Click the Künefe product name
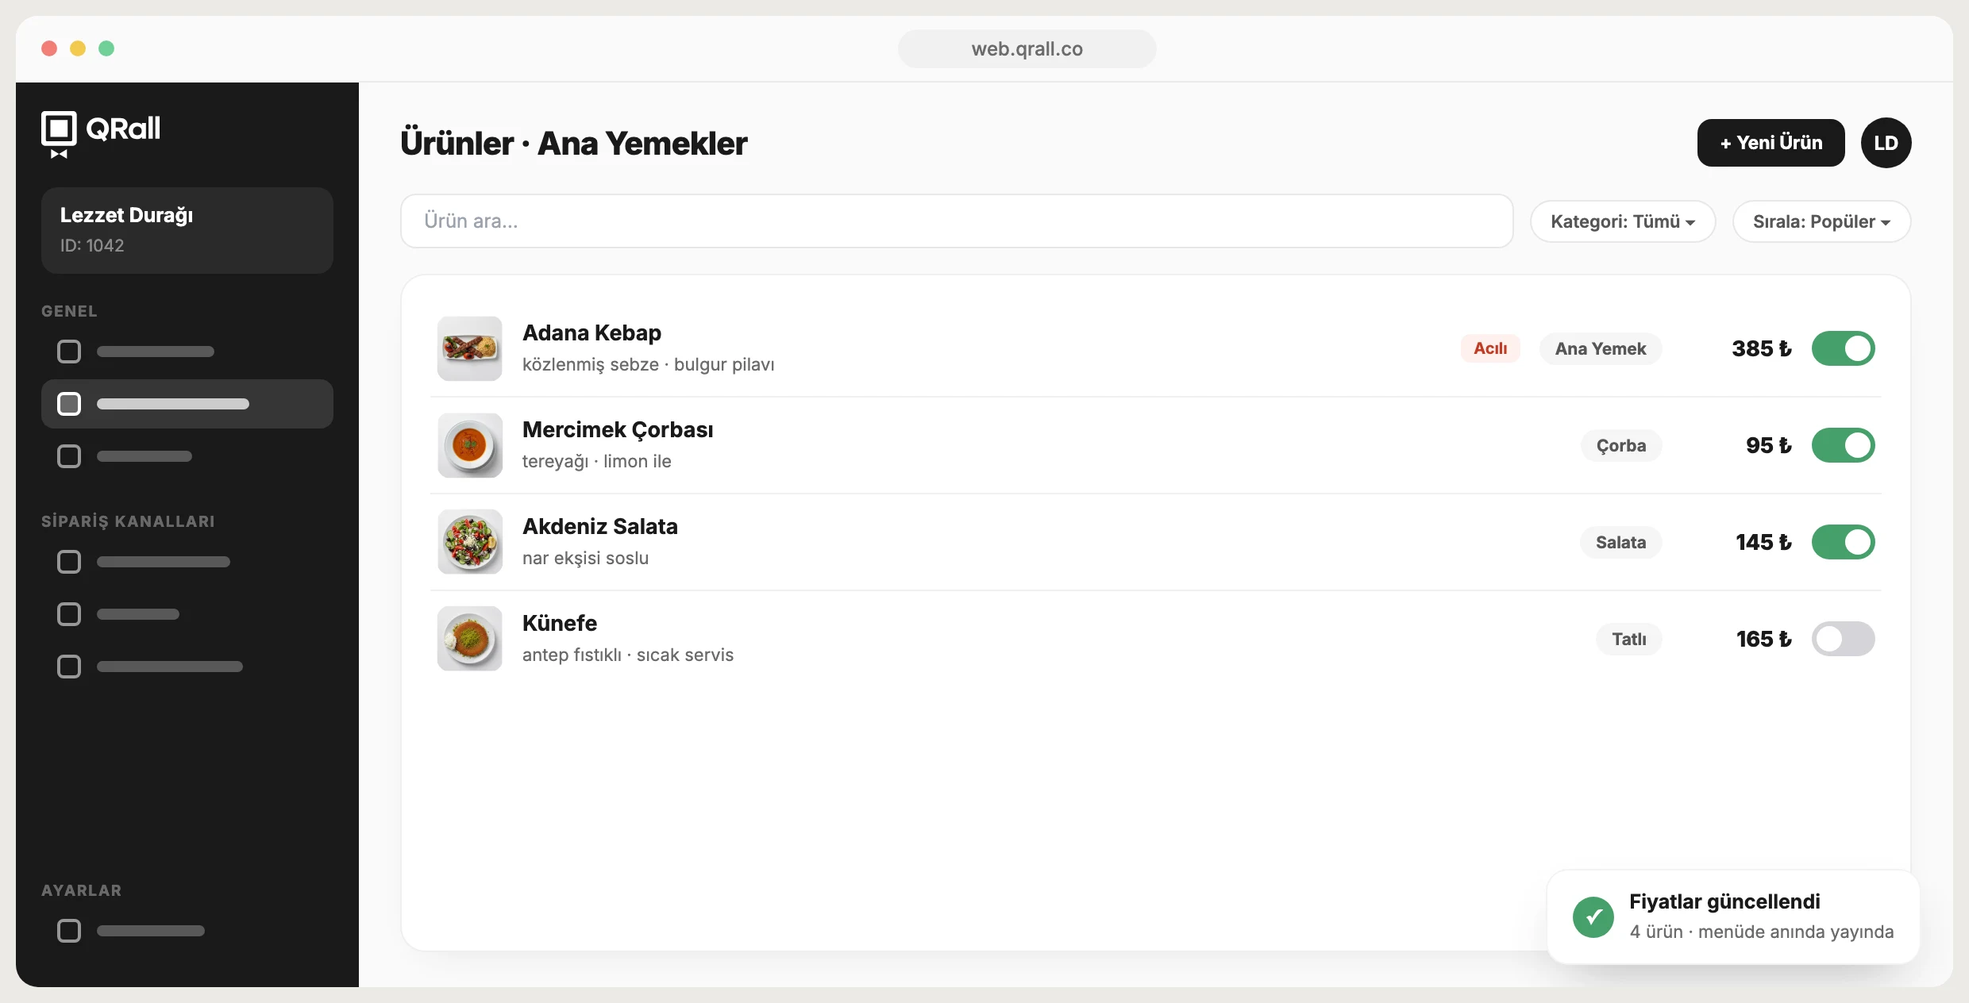The width and height of the screenshot is (1969, 1003). 560,623
